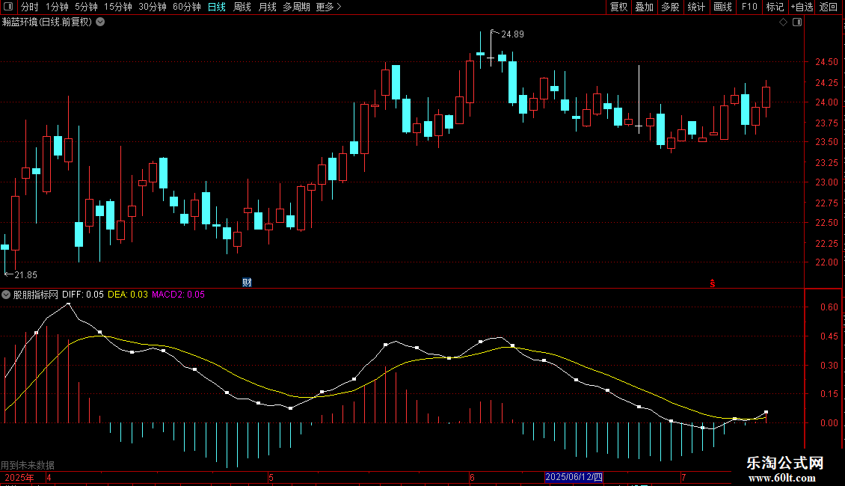Open the 多股 multi-stock view
The width and height of the screenshot is (845, 486).
[x=671, y=7]
